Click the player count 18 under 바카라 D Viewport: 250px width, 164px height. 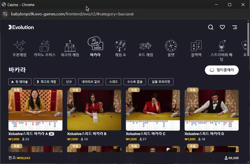[x=203, y=139]
